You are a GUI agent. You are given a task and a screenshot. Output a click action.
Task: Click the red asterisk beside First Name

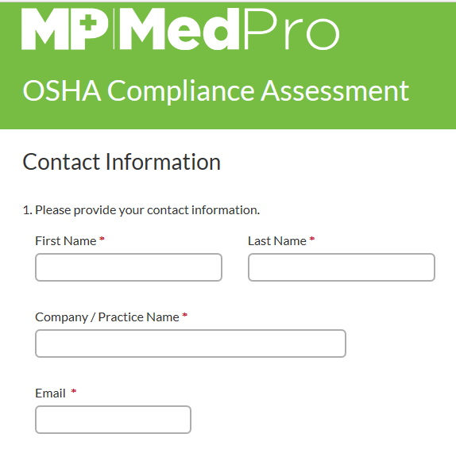(102, 240)
